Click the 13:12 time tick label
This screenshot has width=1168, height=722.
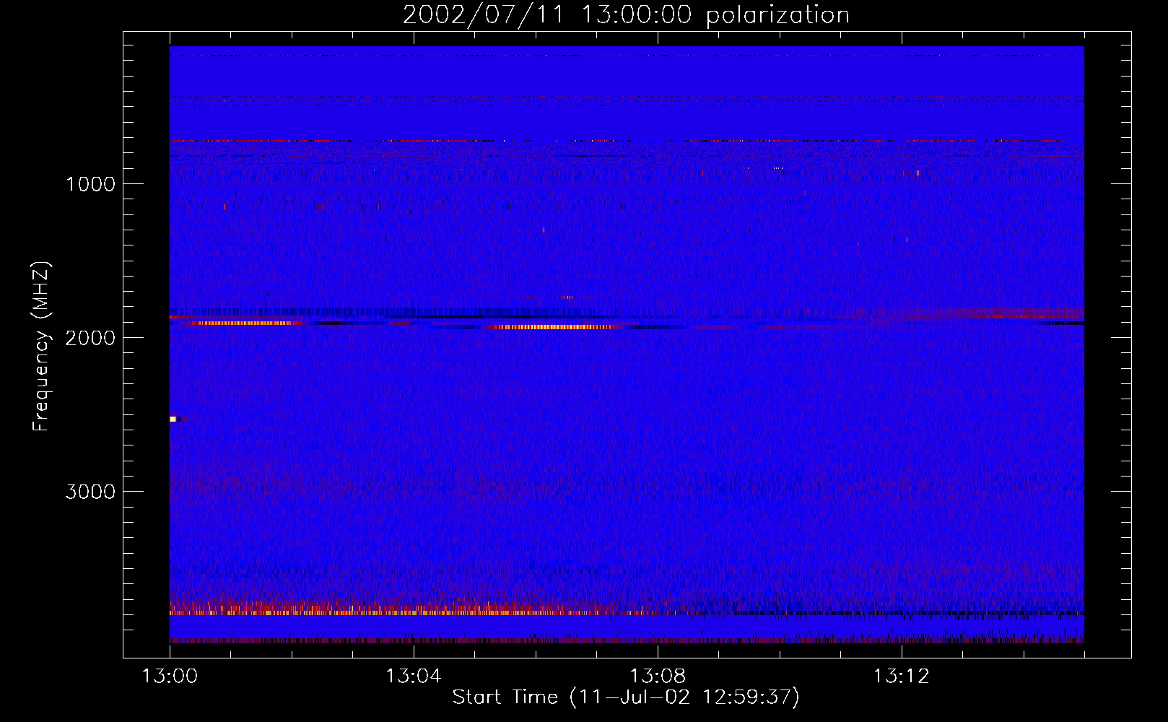pos(901,677)
